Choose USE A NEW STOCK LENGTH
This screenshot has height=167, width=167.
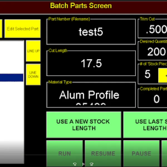click(x=83, y=125)
